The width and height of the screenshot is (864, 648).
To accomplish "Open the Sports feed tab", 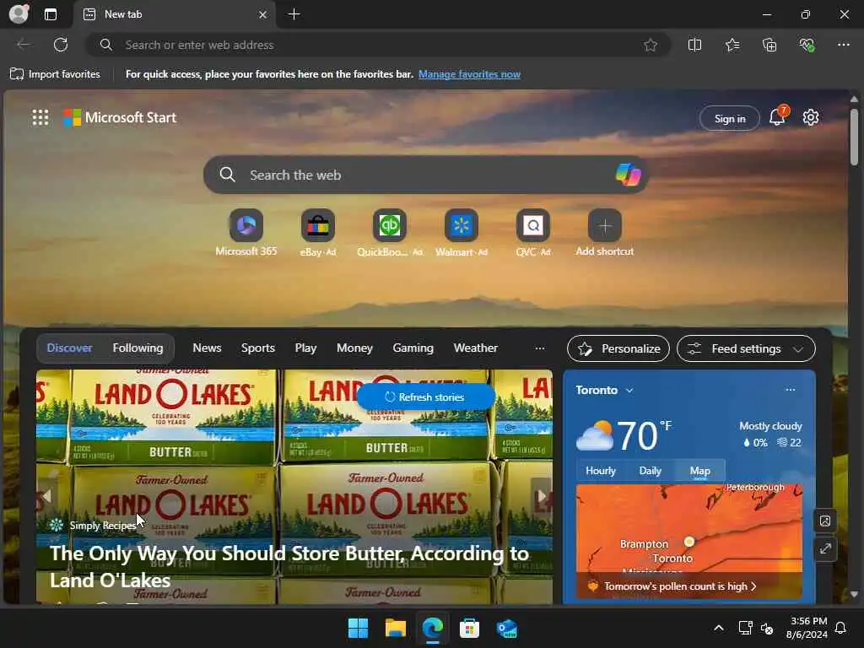I will click(x=258, y=348).
